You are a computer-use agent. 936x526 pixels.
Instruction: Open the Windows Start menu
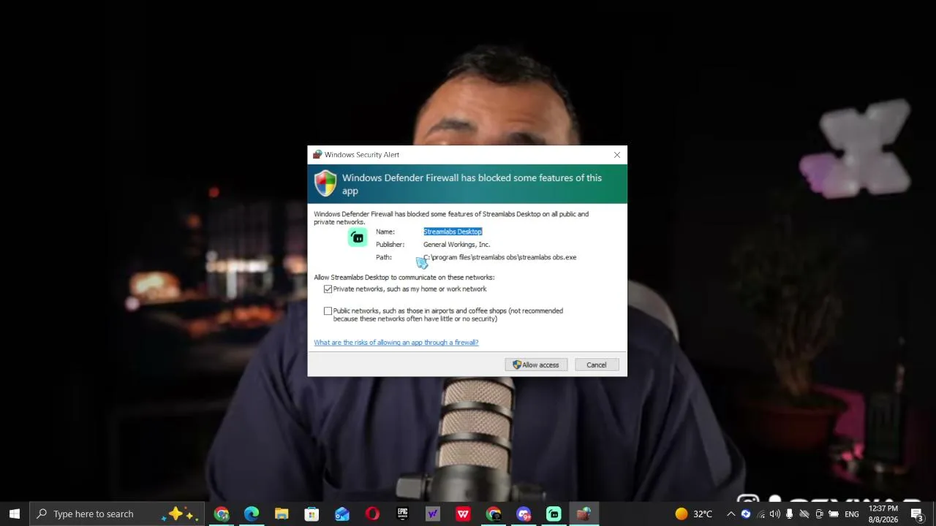15,514
